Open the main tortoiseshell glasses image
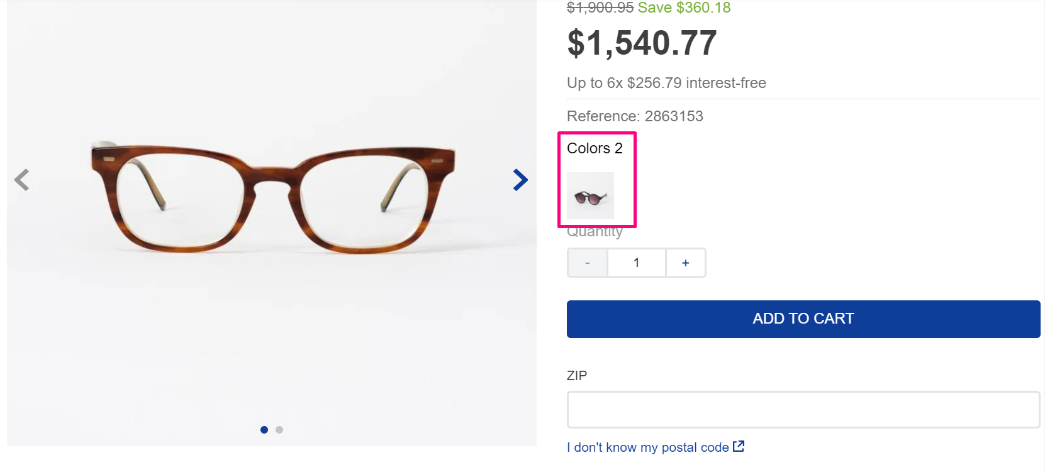1045x470 pixels. [272, 198]
